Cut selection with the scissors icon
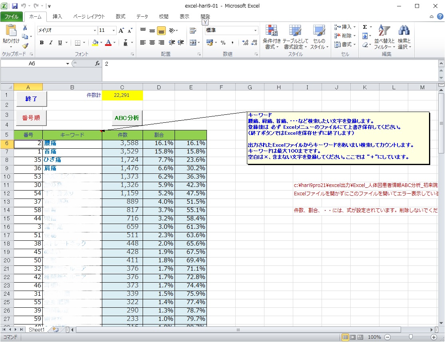445x342 pixels. click(x=25, y=28)
